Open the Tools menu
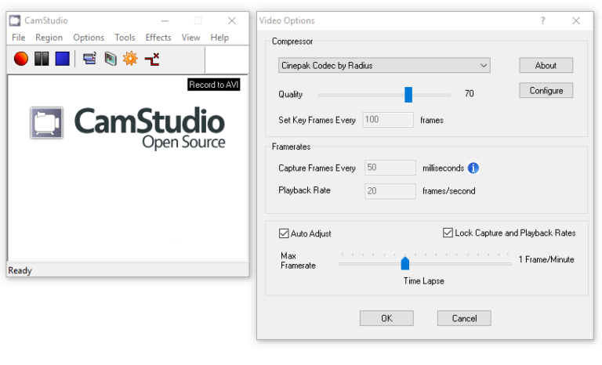 coord(125,38)
